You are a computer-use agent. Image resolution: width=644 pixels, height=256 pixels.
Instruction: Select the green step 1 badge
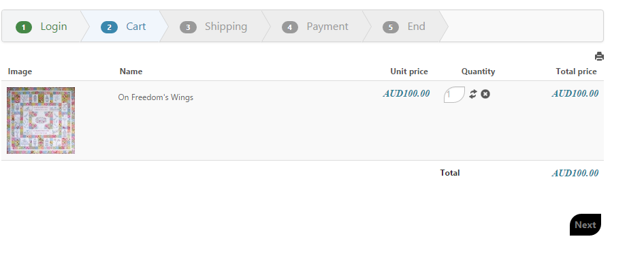24,27
